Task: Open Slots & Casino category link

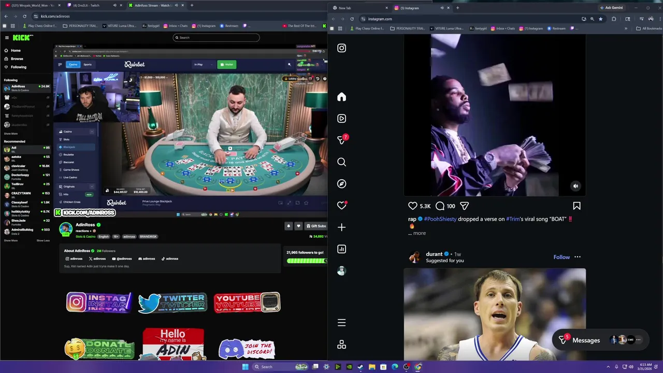Action: (x=85, y=236)
